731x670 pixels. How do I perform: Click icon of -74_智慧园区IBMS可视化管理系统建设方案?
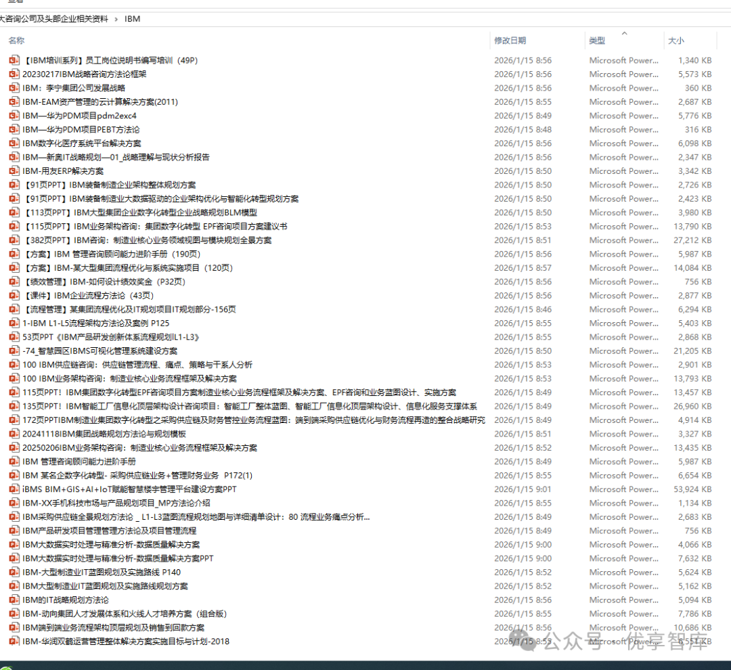tap(14, 351)
